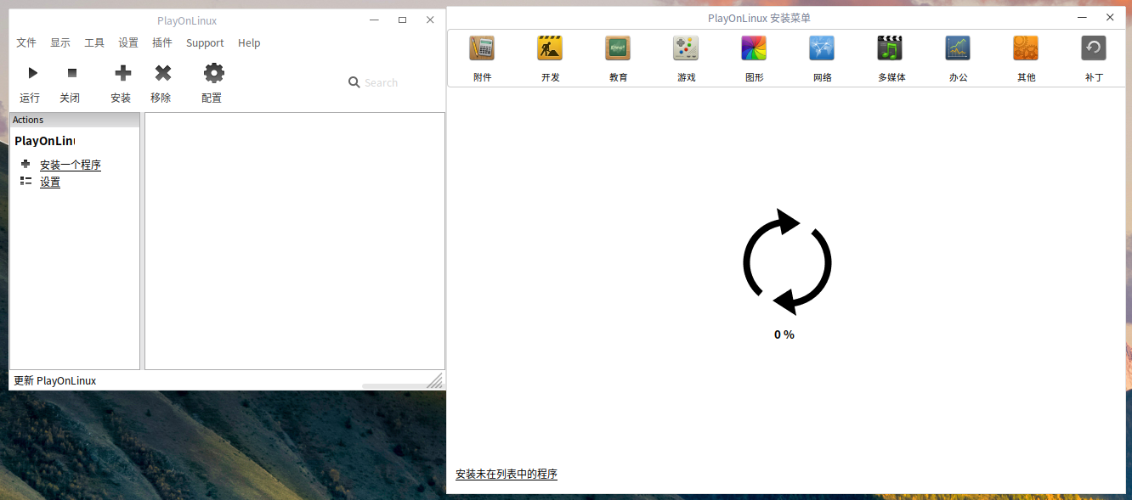This screenshot has width=1132, height=500.
Task: Open the 插件 menu
Action: click(162, 42)
